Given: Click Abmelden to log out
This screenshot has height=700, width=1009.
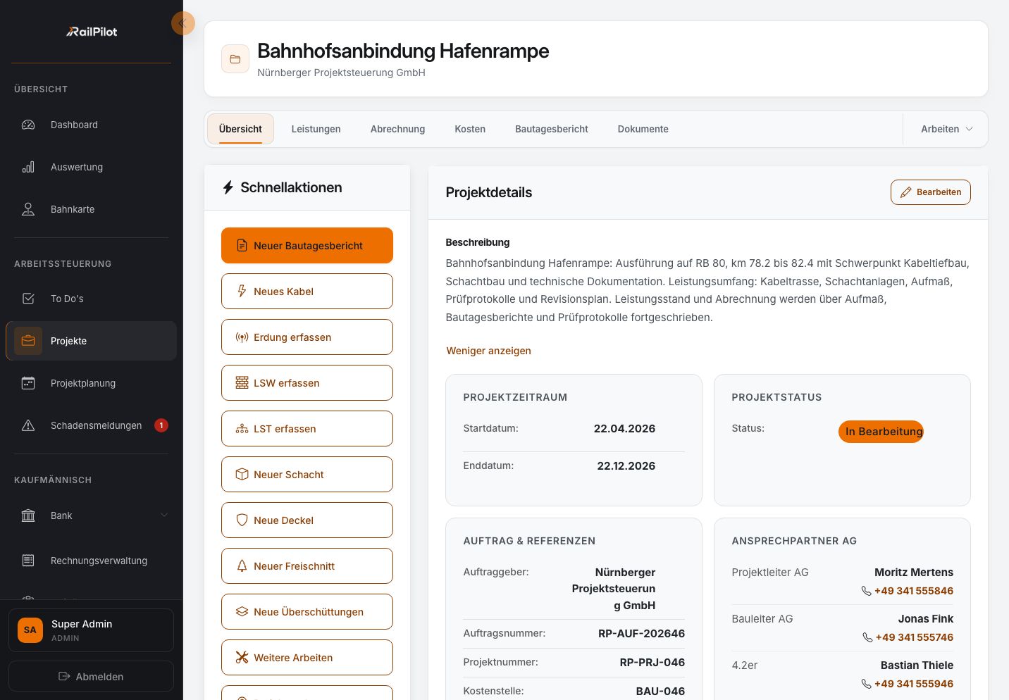Looking at the screenshot, I should (91, 676).
